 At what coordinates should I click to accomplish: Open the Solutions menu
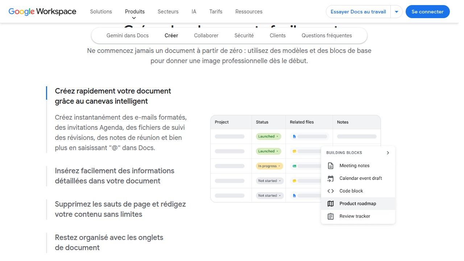[x=101, y=12]
